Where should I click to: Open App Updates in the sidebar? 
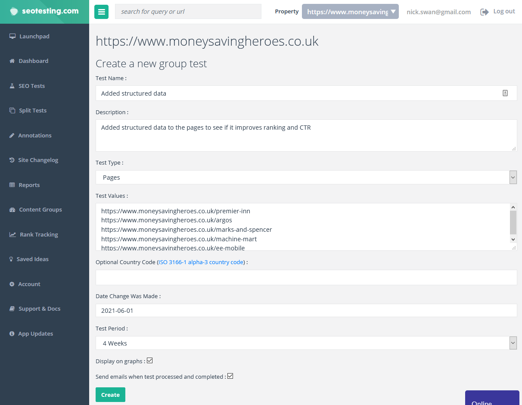[x=36, y=333]
